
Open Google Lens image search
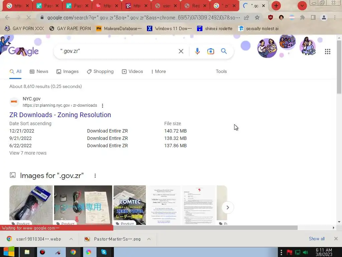coord(210,51)
